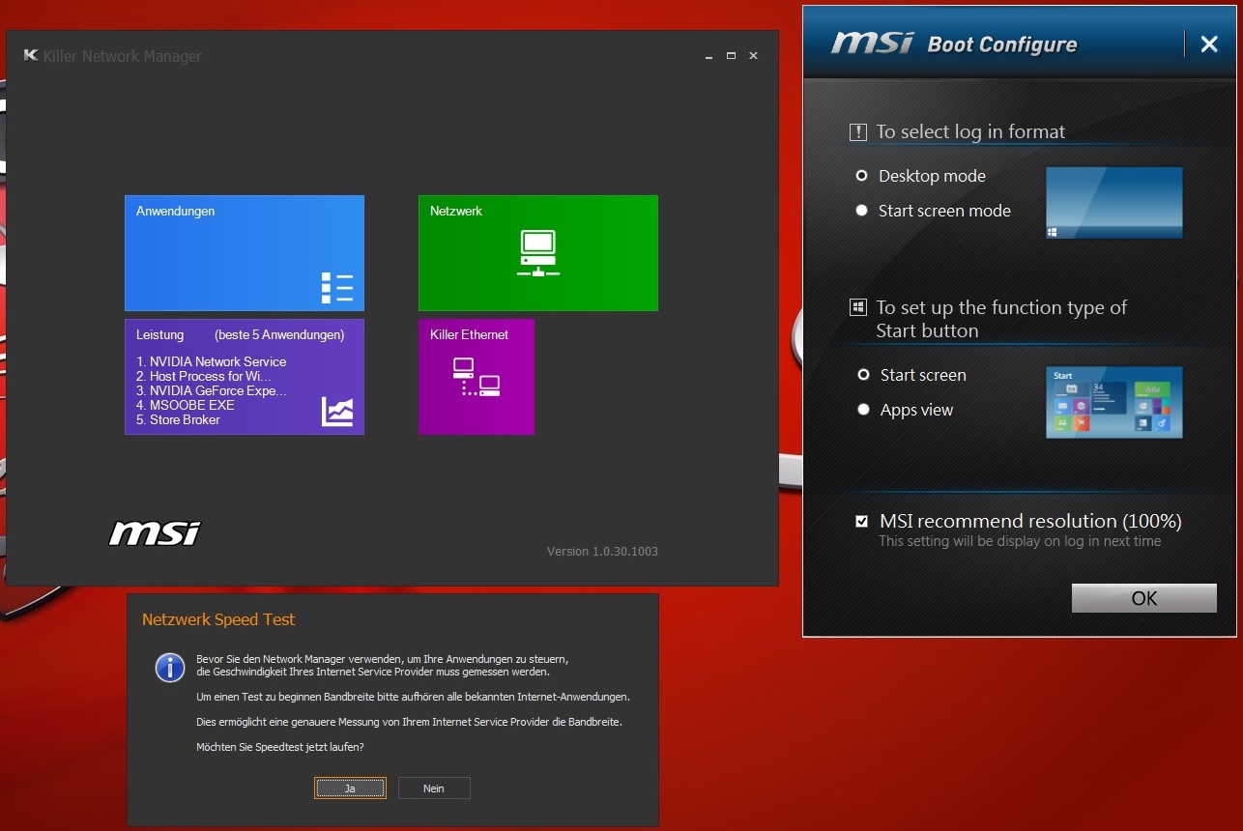Click the exclamation icon by log in format
Image resolution: width=1243 pixels, height=831 pixels.
[x=857, y=132]
